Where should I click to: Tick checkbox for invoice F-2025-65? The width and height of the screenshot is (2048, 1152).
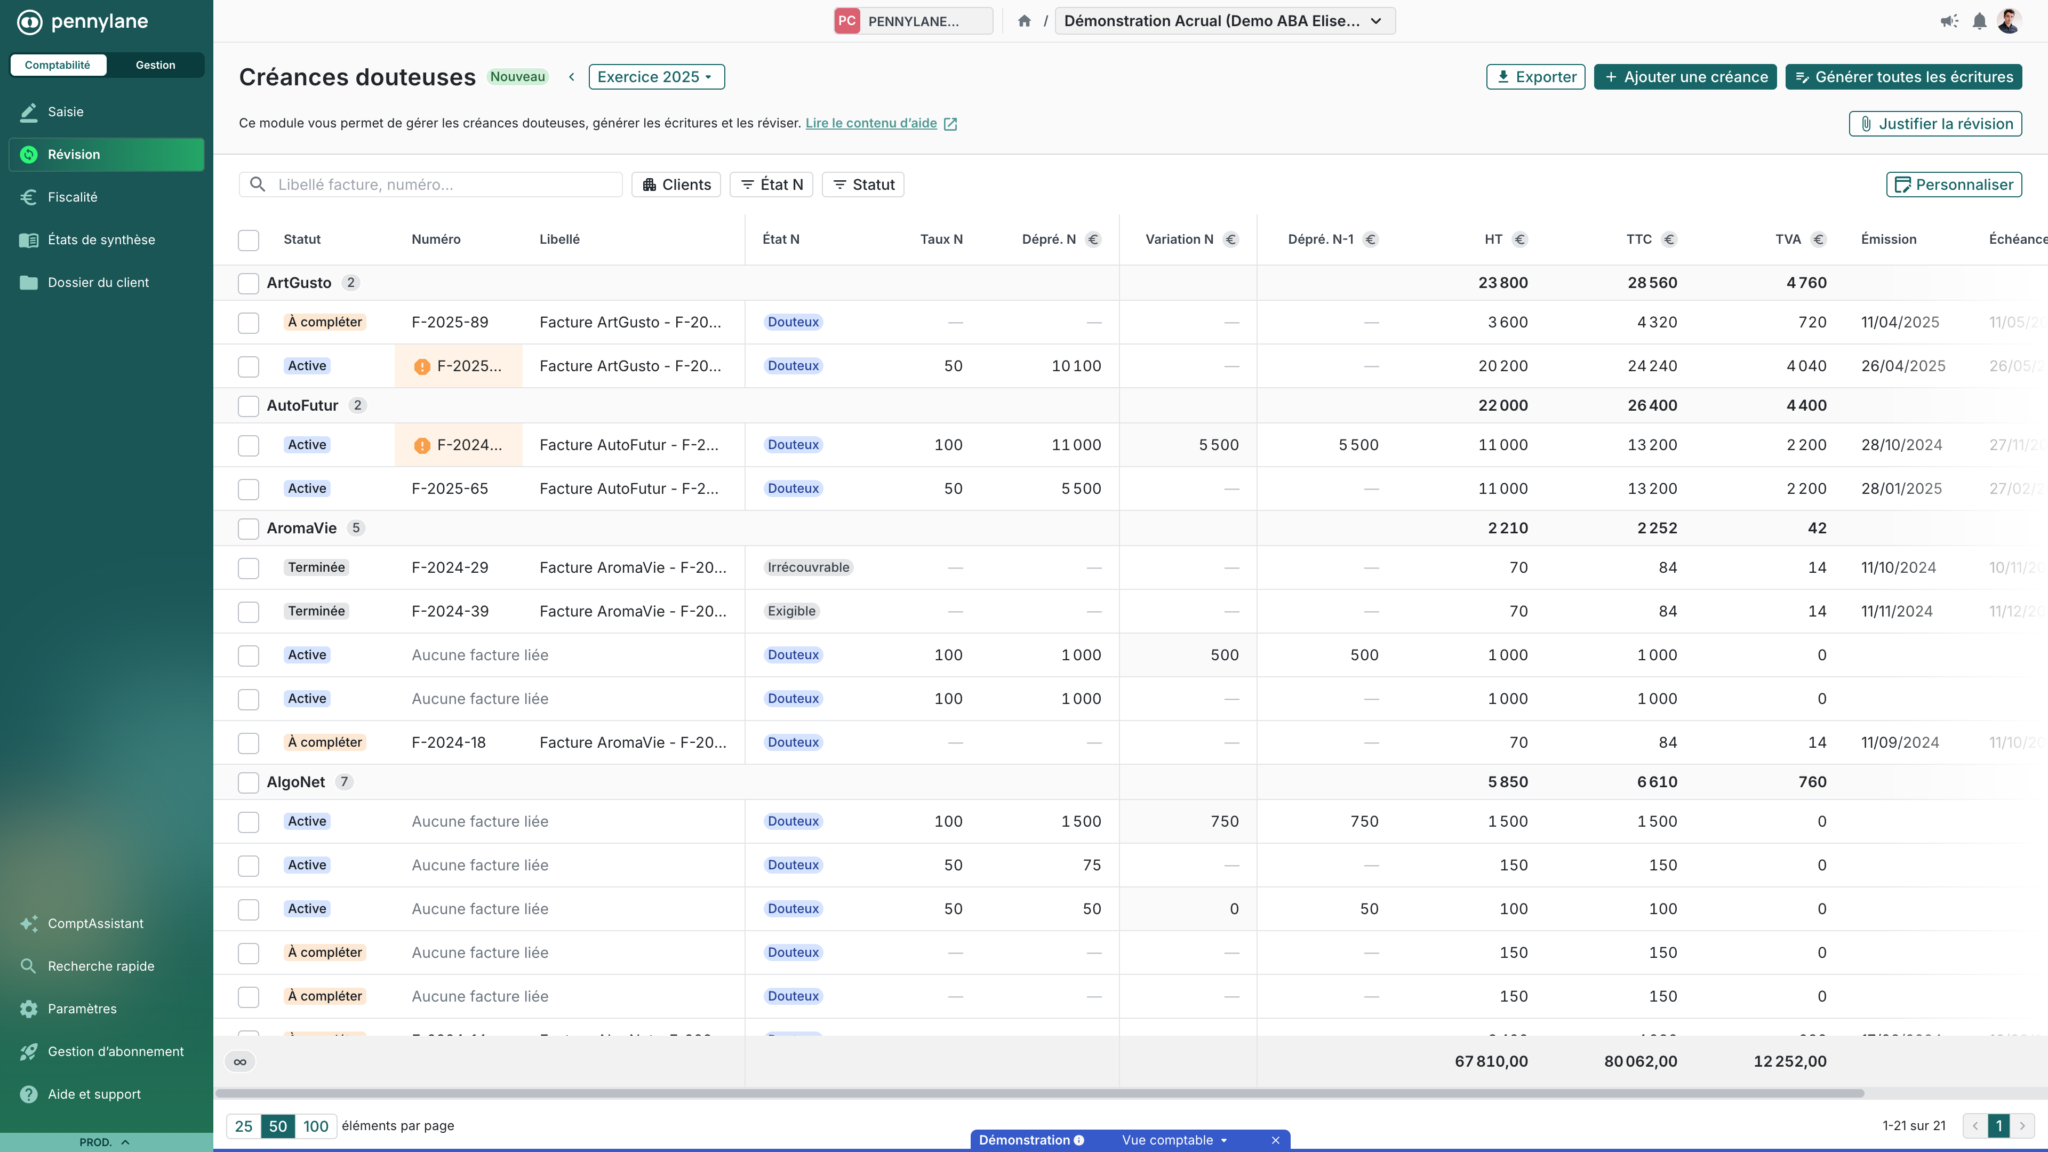[x=248, y=489]
